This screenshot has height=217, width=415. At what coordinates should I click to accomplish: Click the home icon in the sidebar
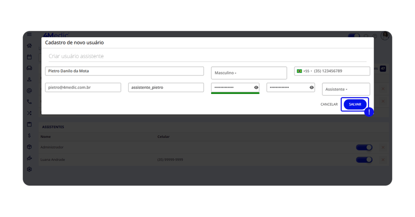(29, 46)
